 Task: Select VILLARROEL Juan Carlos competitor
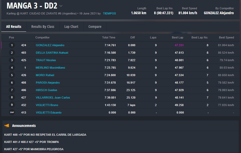click(53, 98)
